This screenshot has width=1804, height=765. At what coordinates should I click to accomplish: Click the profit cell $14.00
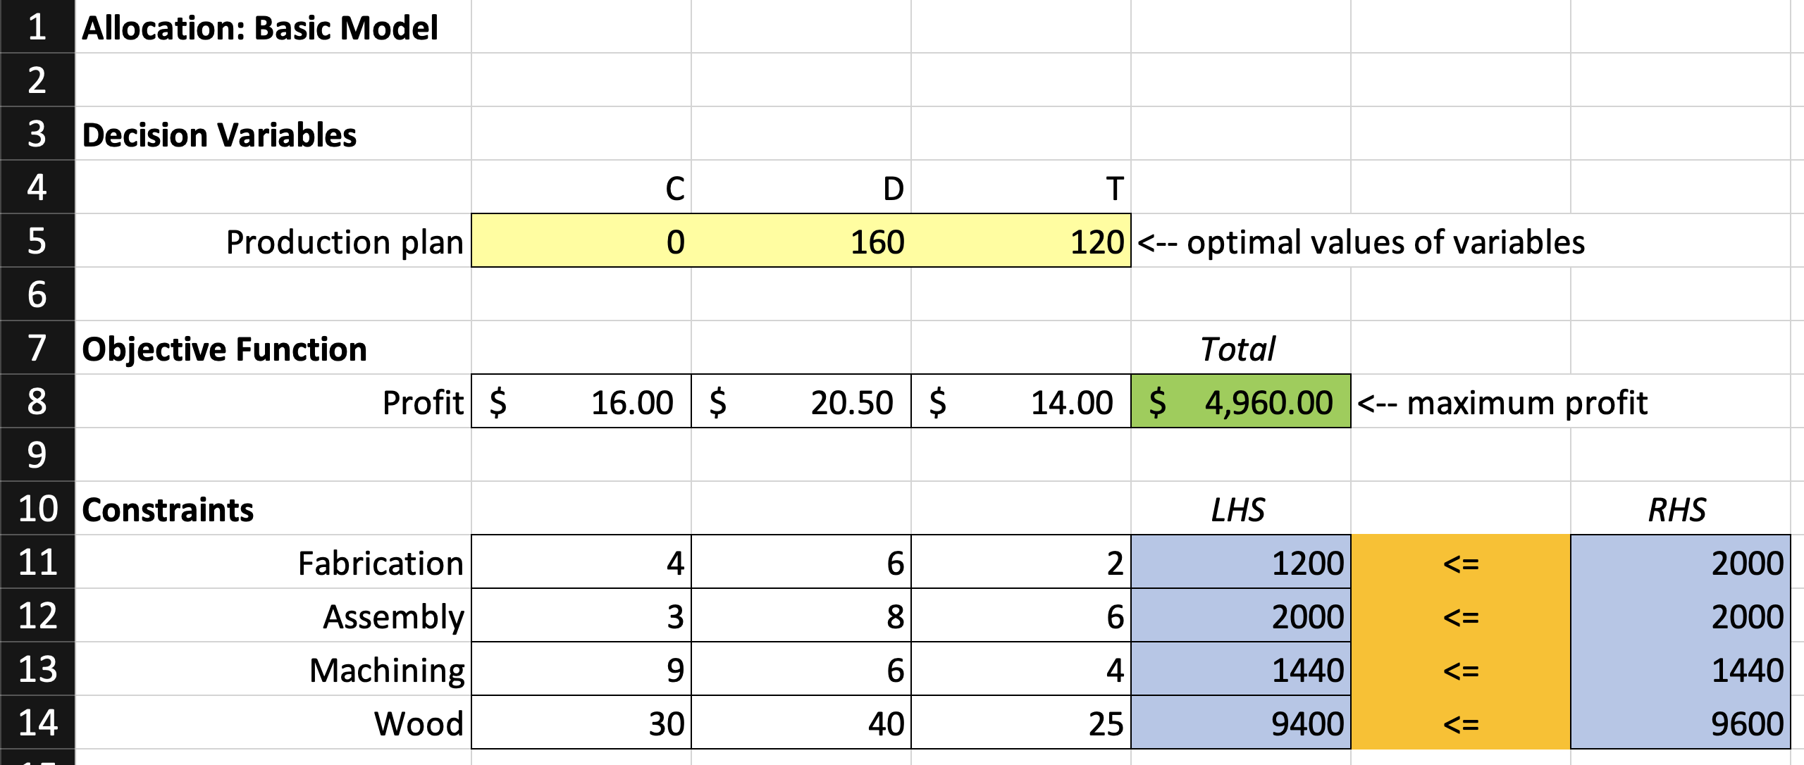click(x=1021, y=402)
